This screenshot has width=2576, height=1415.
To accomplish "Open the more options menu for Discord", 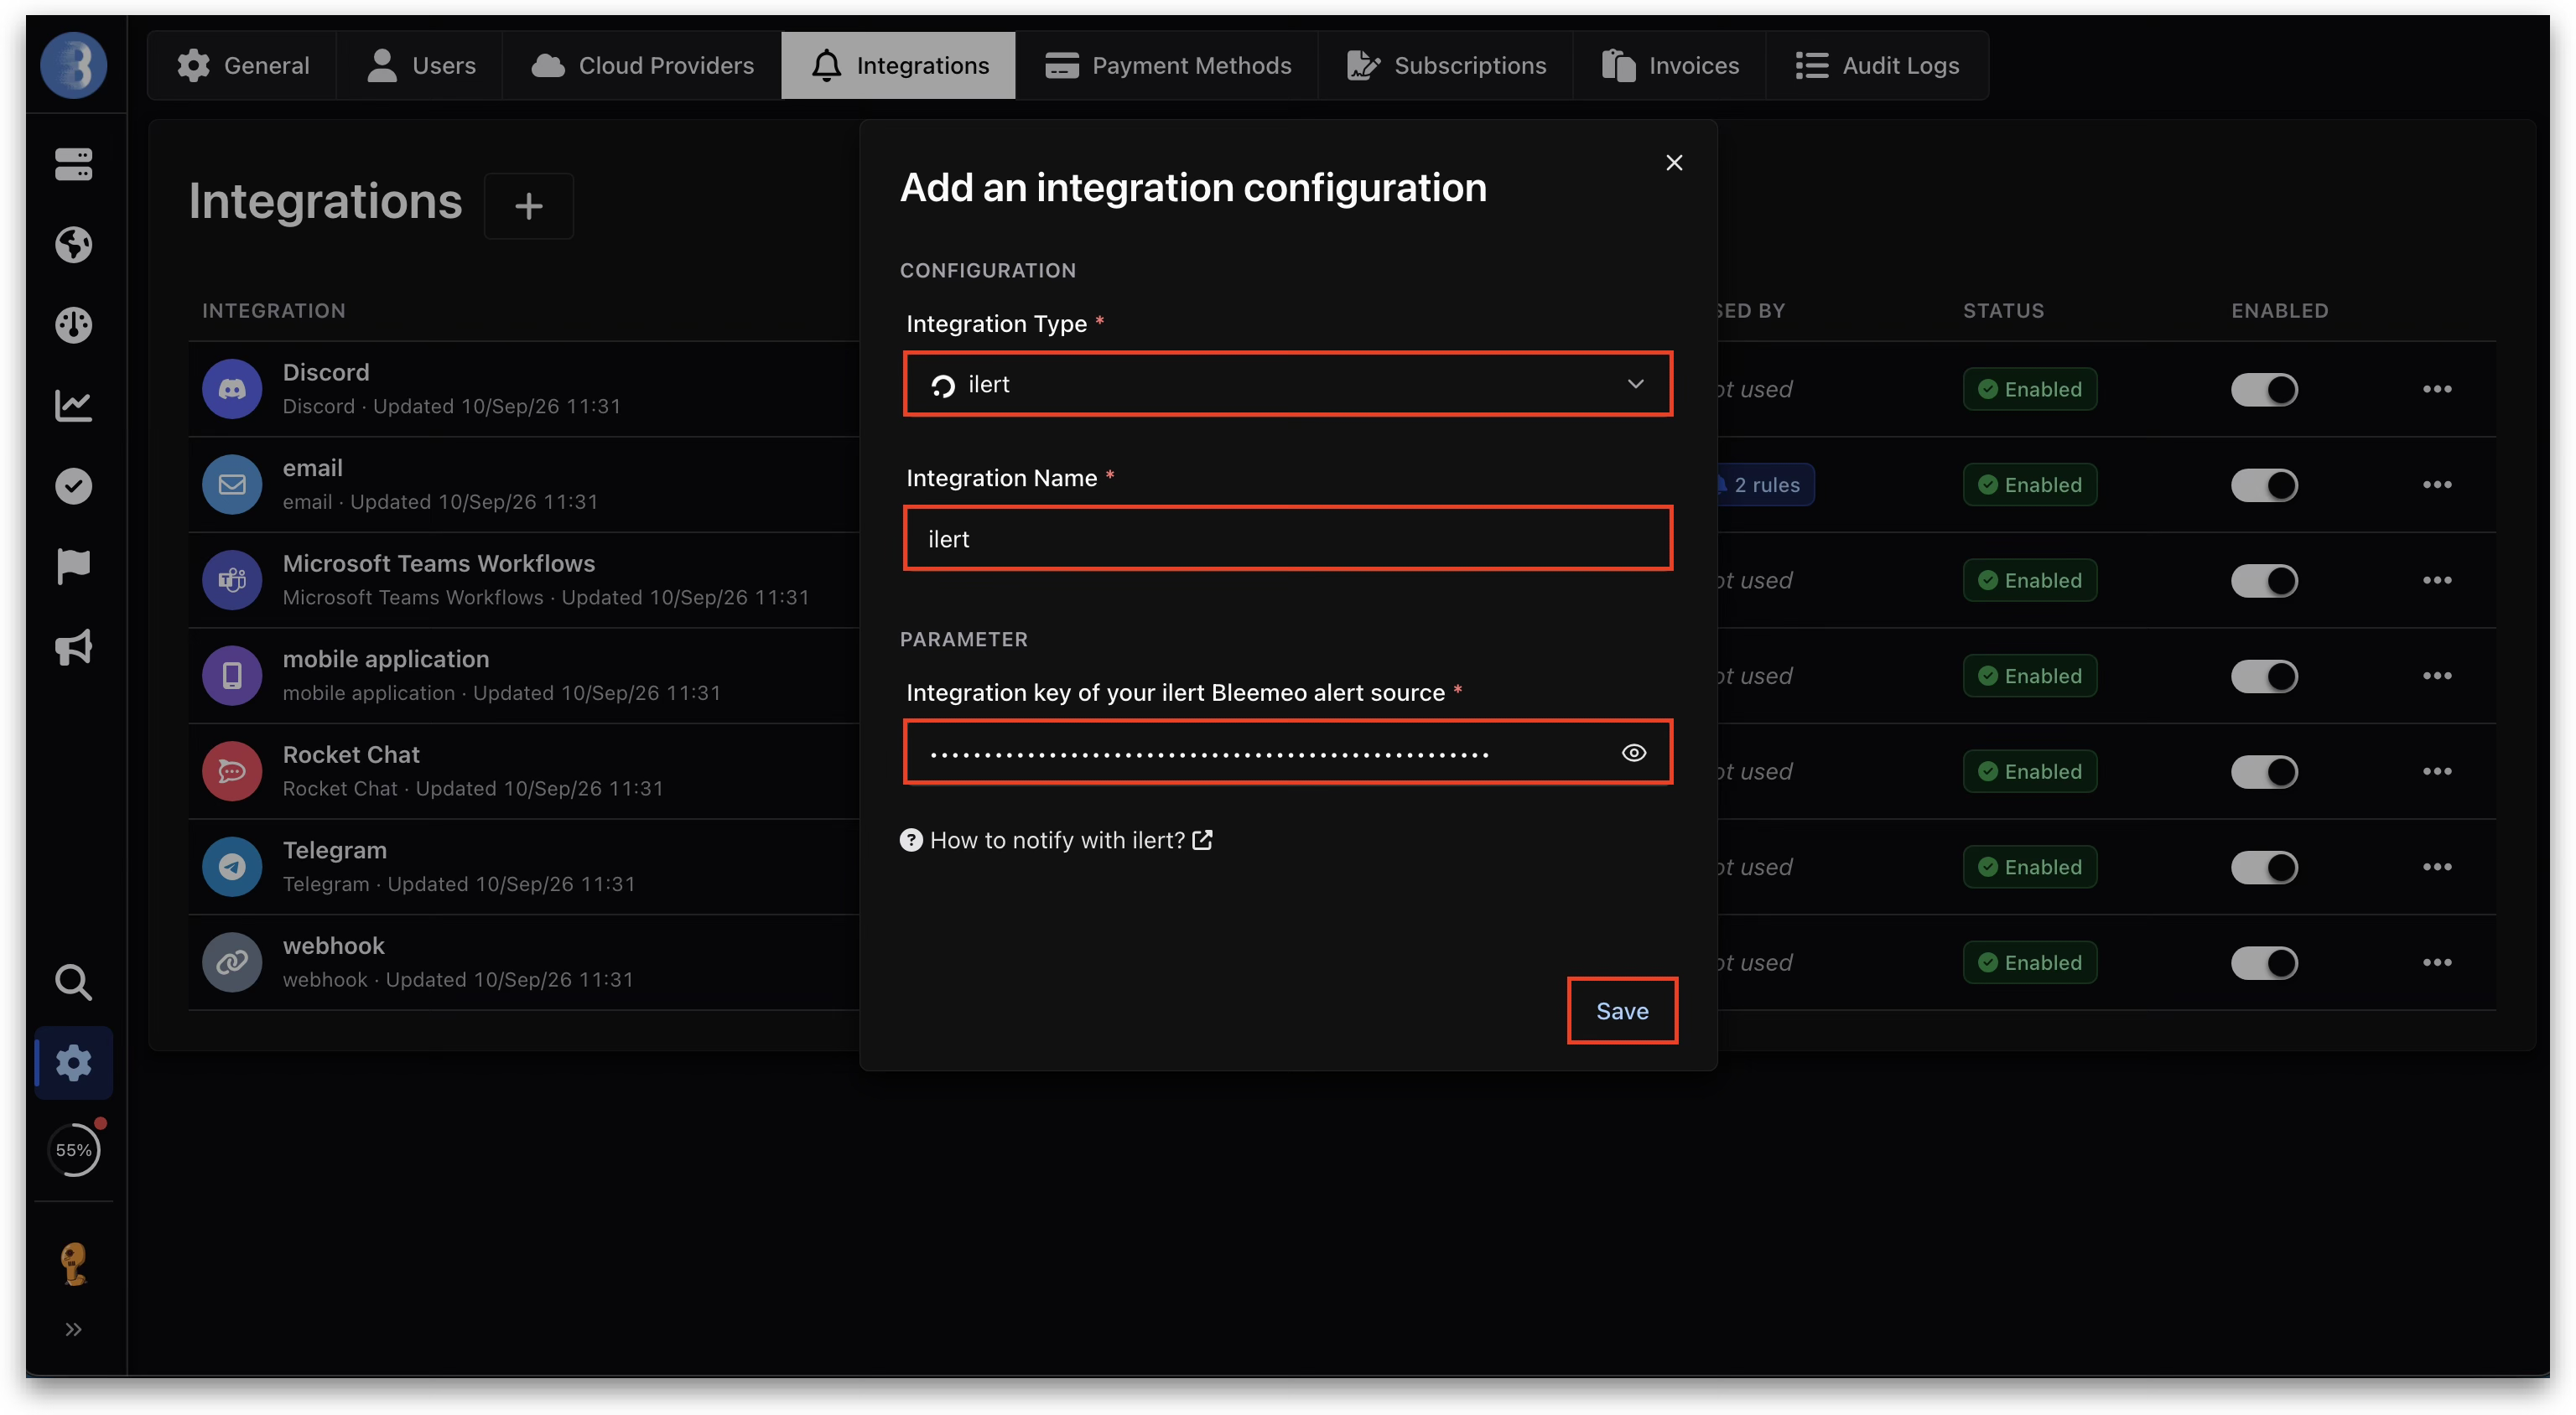I will pyautogui.click(x=2436, y=389).
